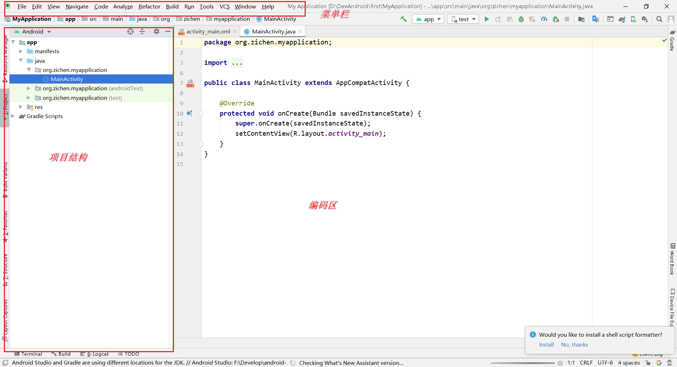Screen dimensions: 677x367
Task: Open the Logcat tool window button
Action: [94, 354]
